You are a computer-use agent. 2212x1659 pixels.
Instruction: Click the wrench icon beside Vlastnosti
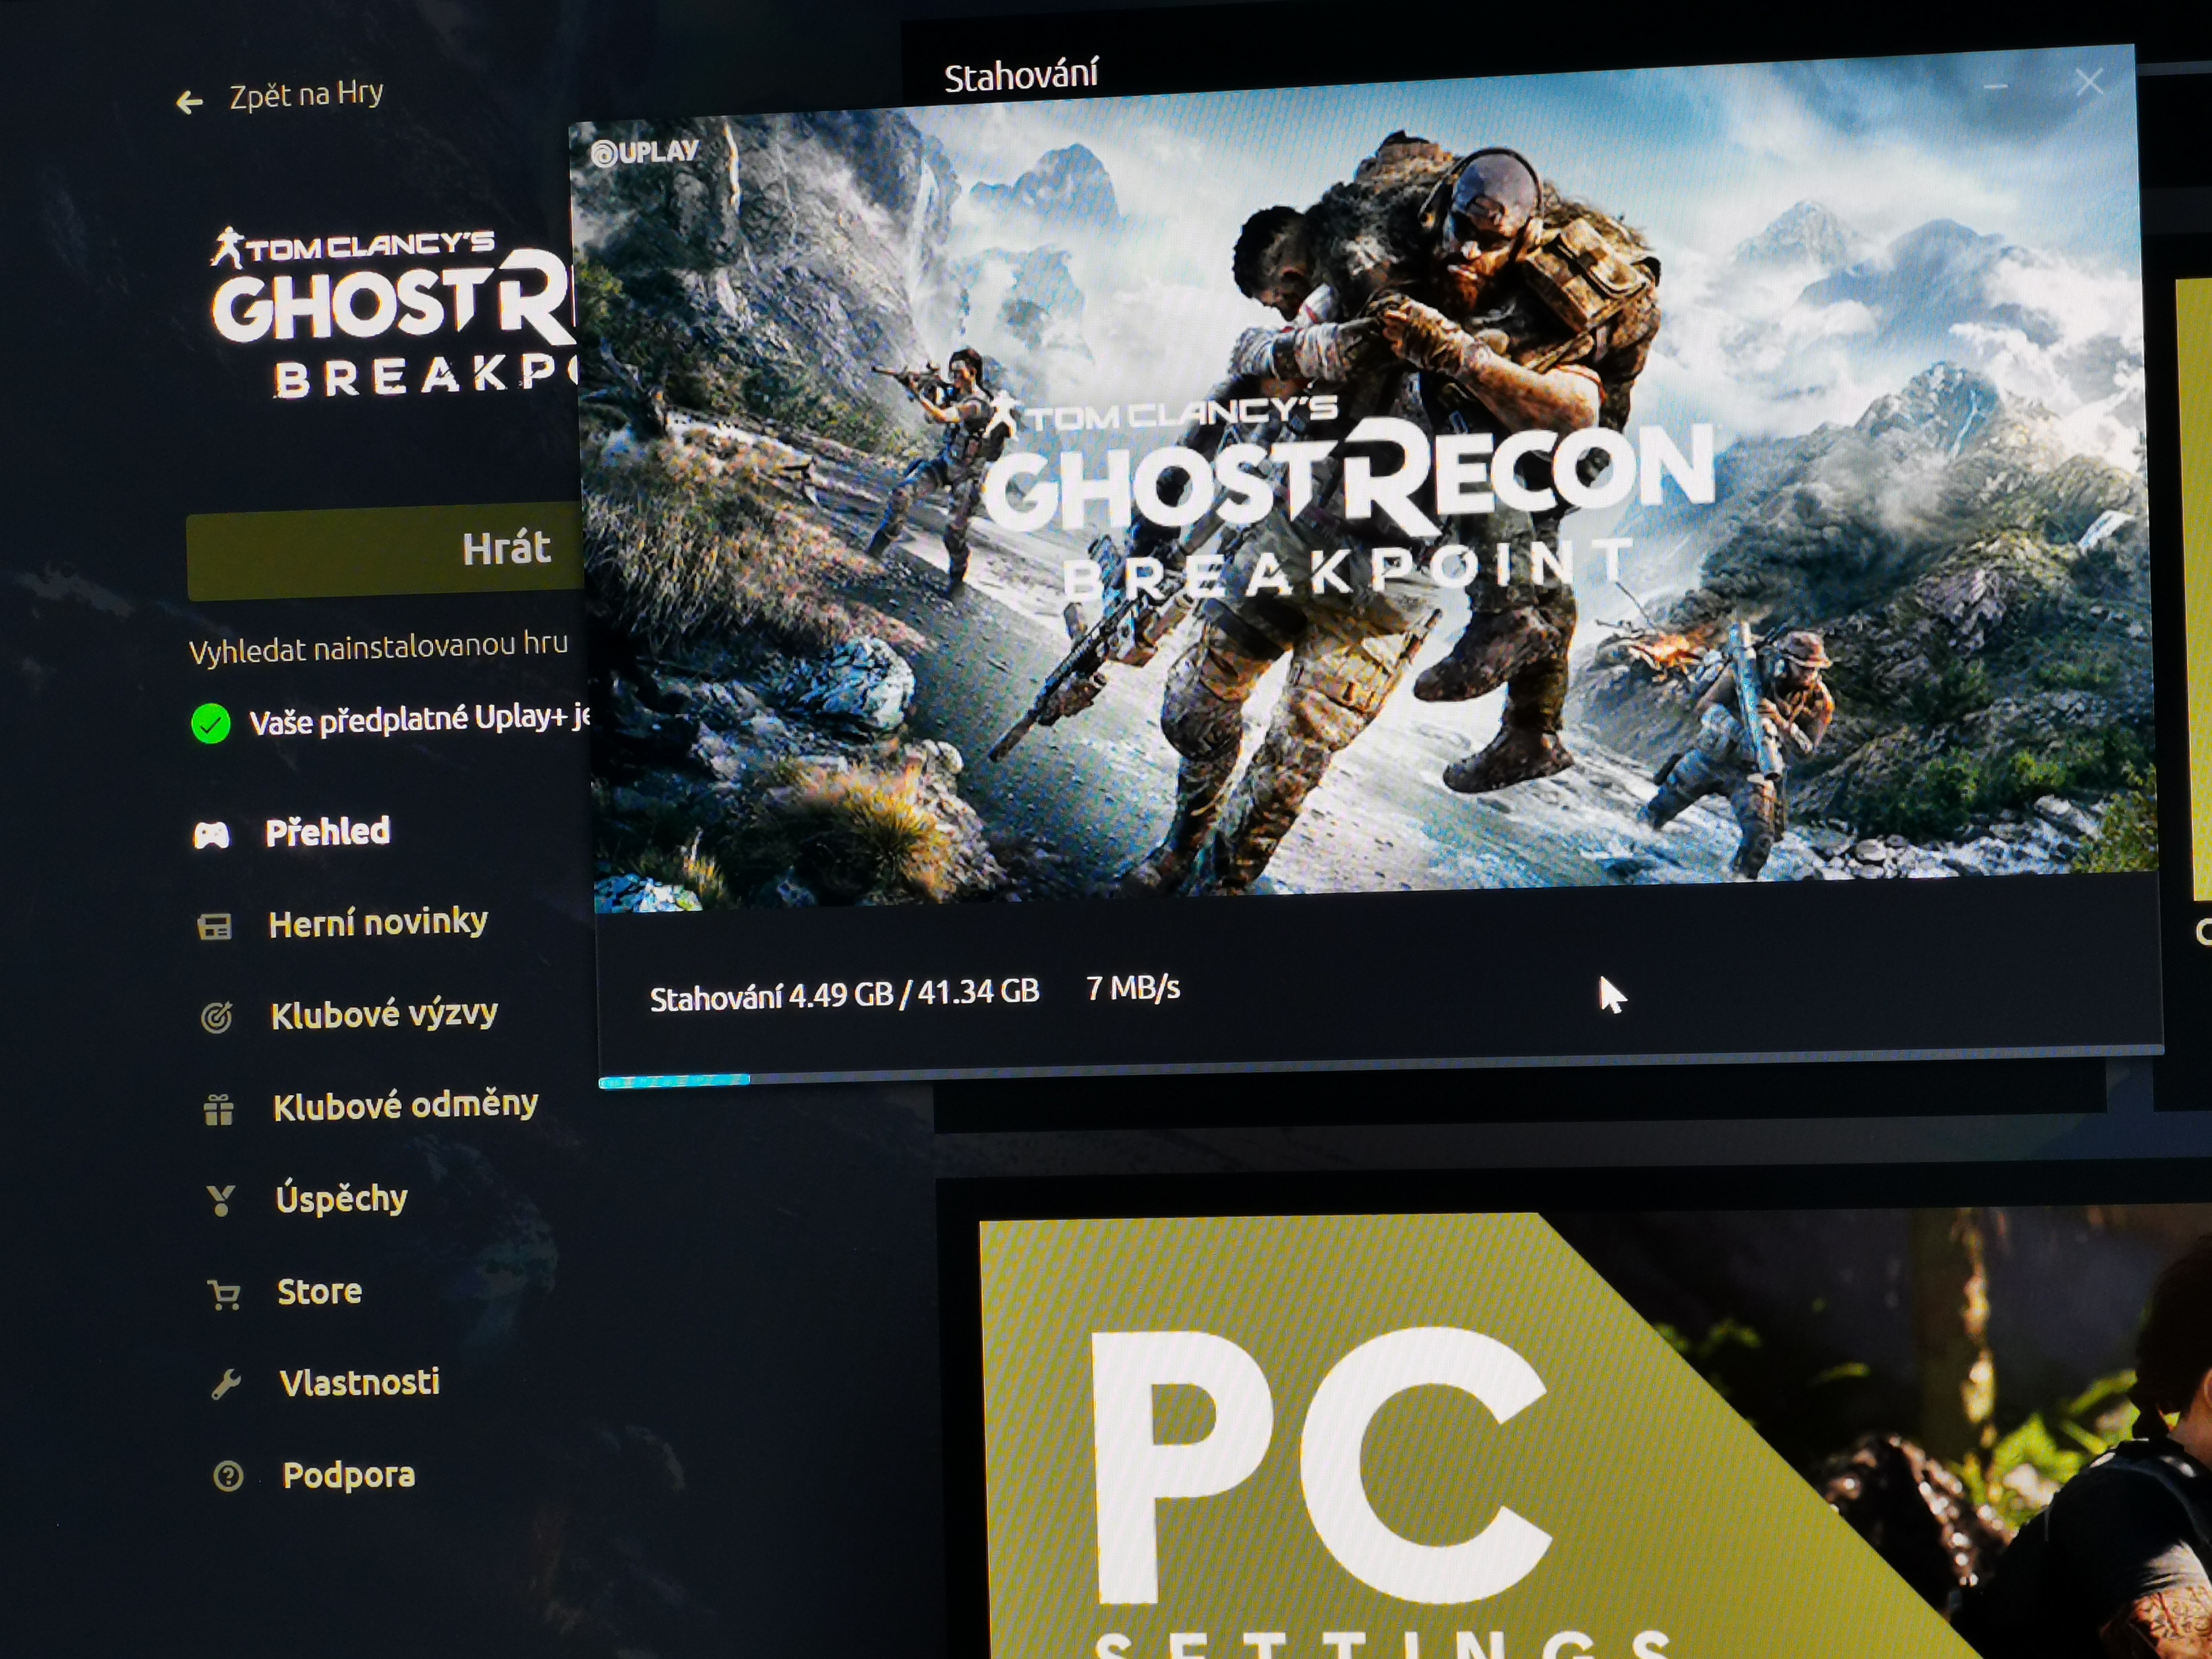point(226,1384)
